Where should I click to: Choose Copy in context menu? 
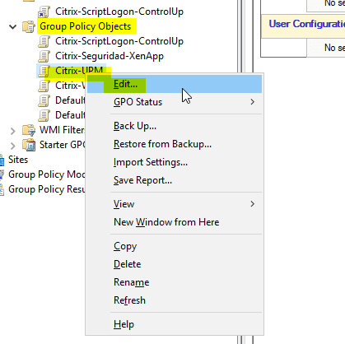tap(175, 246)
